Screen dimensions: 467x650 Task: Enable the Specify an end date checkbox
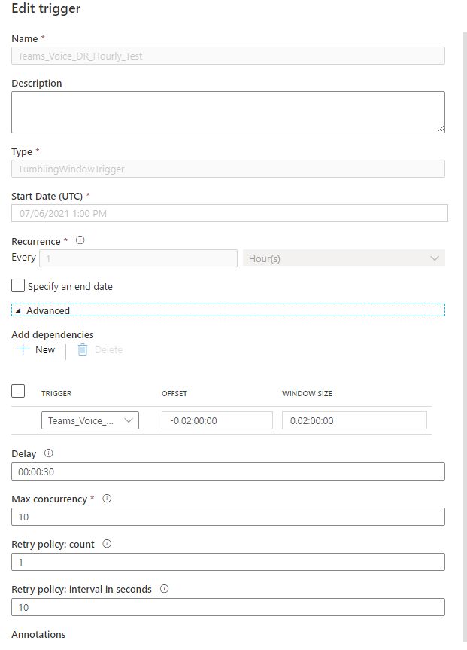pos(19,286)
